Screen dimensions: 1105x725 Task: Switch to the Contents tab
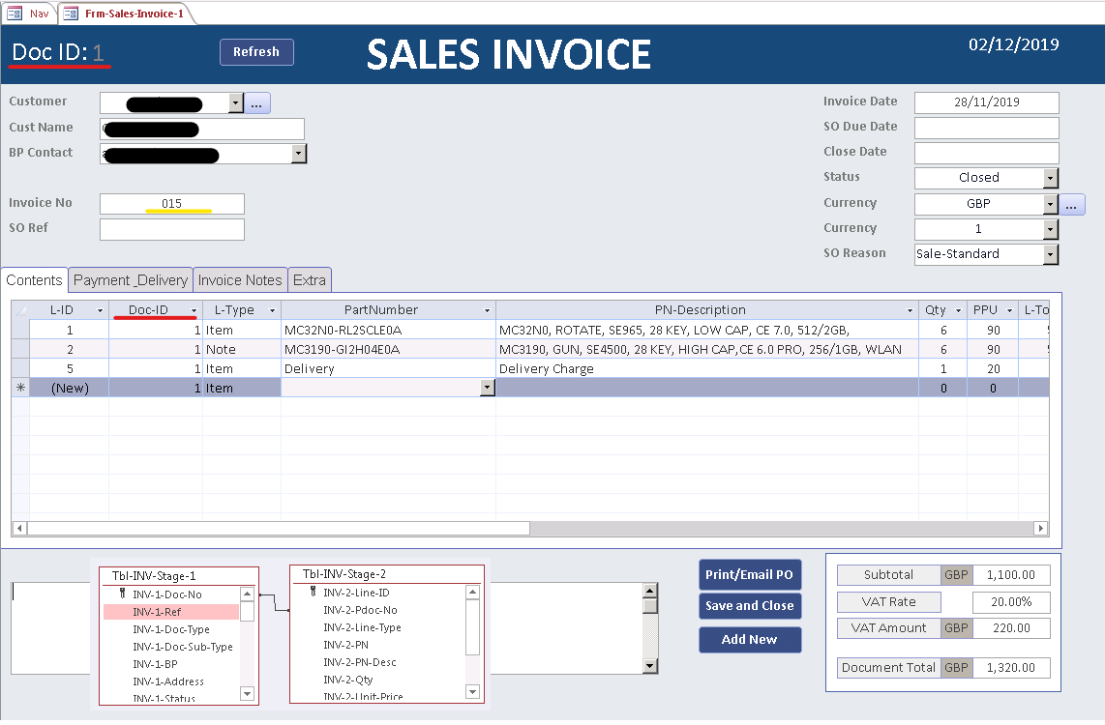click(34, 280)
